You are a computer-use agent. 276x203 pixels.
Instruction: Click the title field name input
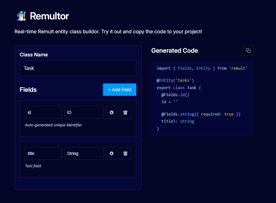point(43,153)
